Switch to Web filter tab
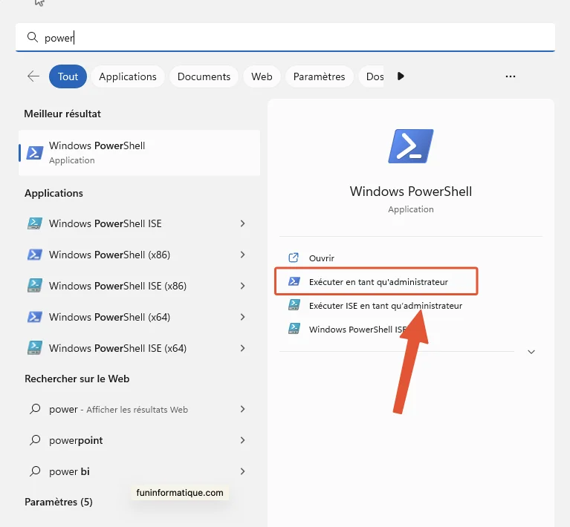The width and height of the screenshot is (570, 527). [262, 76]
